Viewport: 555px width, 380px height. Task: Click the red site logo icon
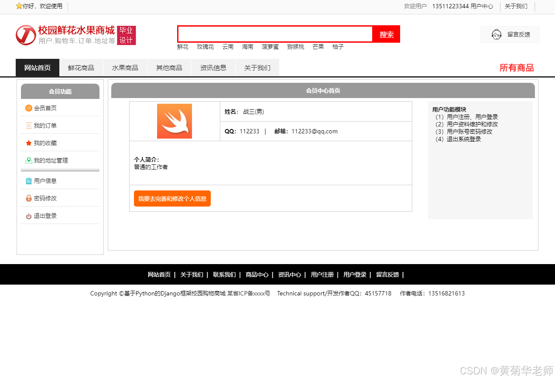click(26, 35)
